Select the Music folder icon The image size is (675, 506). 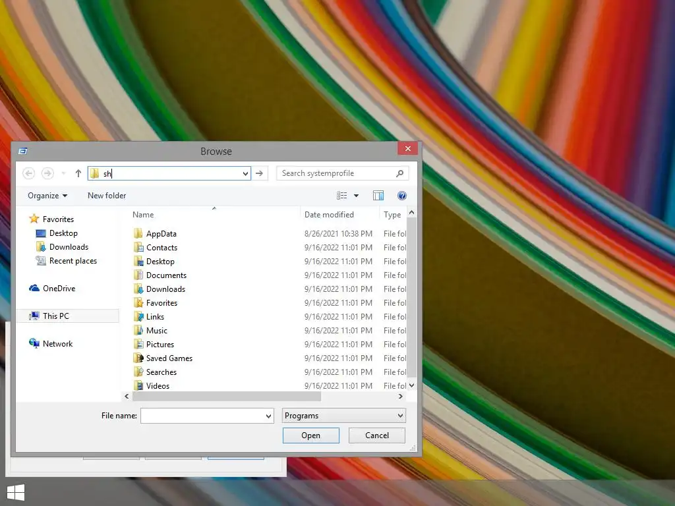tap(138, 331)
